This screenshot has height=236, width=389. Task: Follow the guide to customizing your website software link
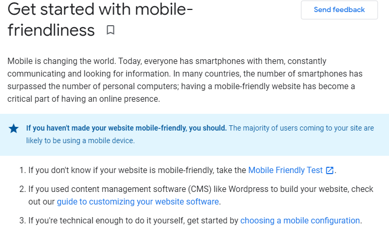point(138,202)
